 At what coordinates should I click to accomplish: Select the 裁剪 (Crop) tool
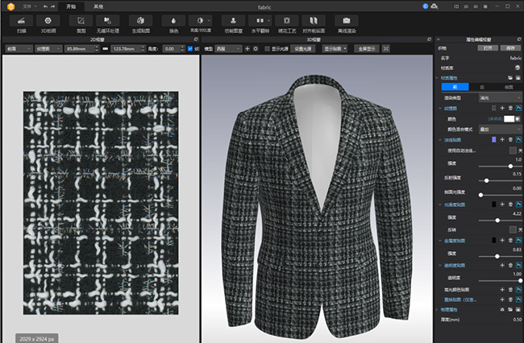click(x=81, y=23)
